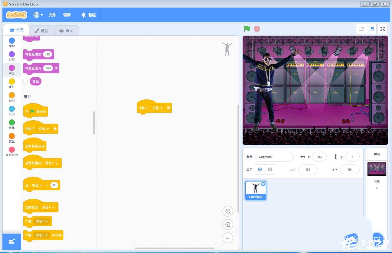Open the 响度 dropdown in the palette block
This screenshot has width=392, height=253.
pos(37,185)
